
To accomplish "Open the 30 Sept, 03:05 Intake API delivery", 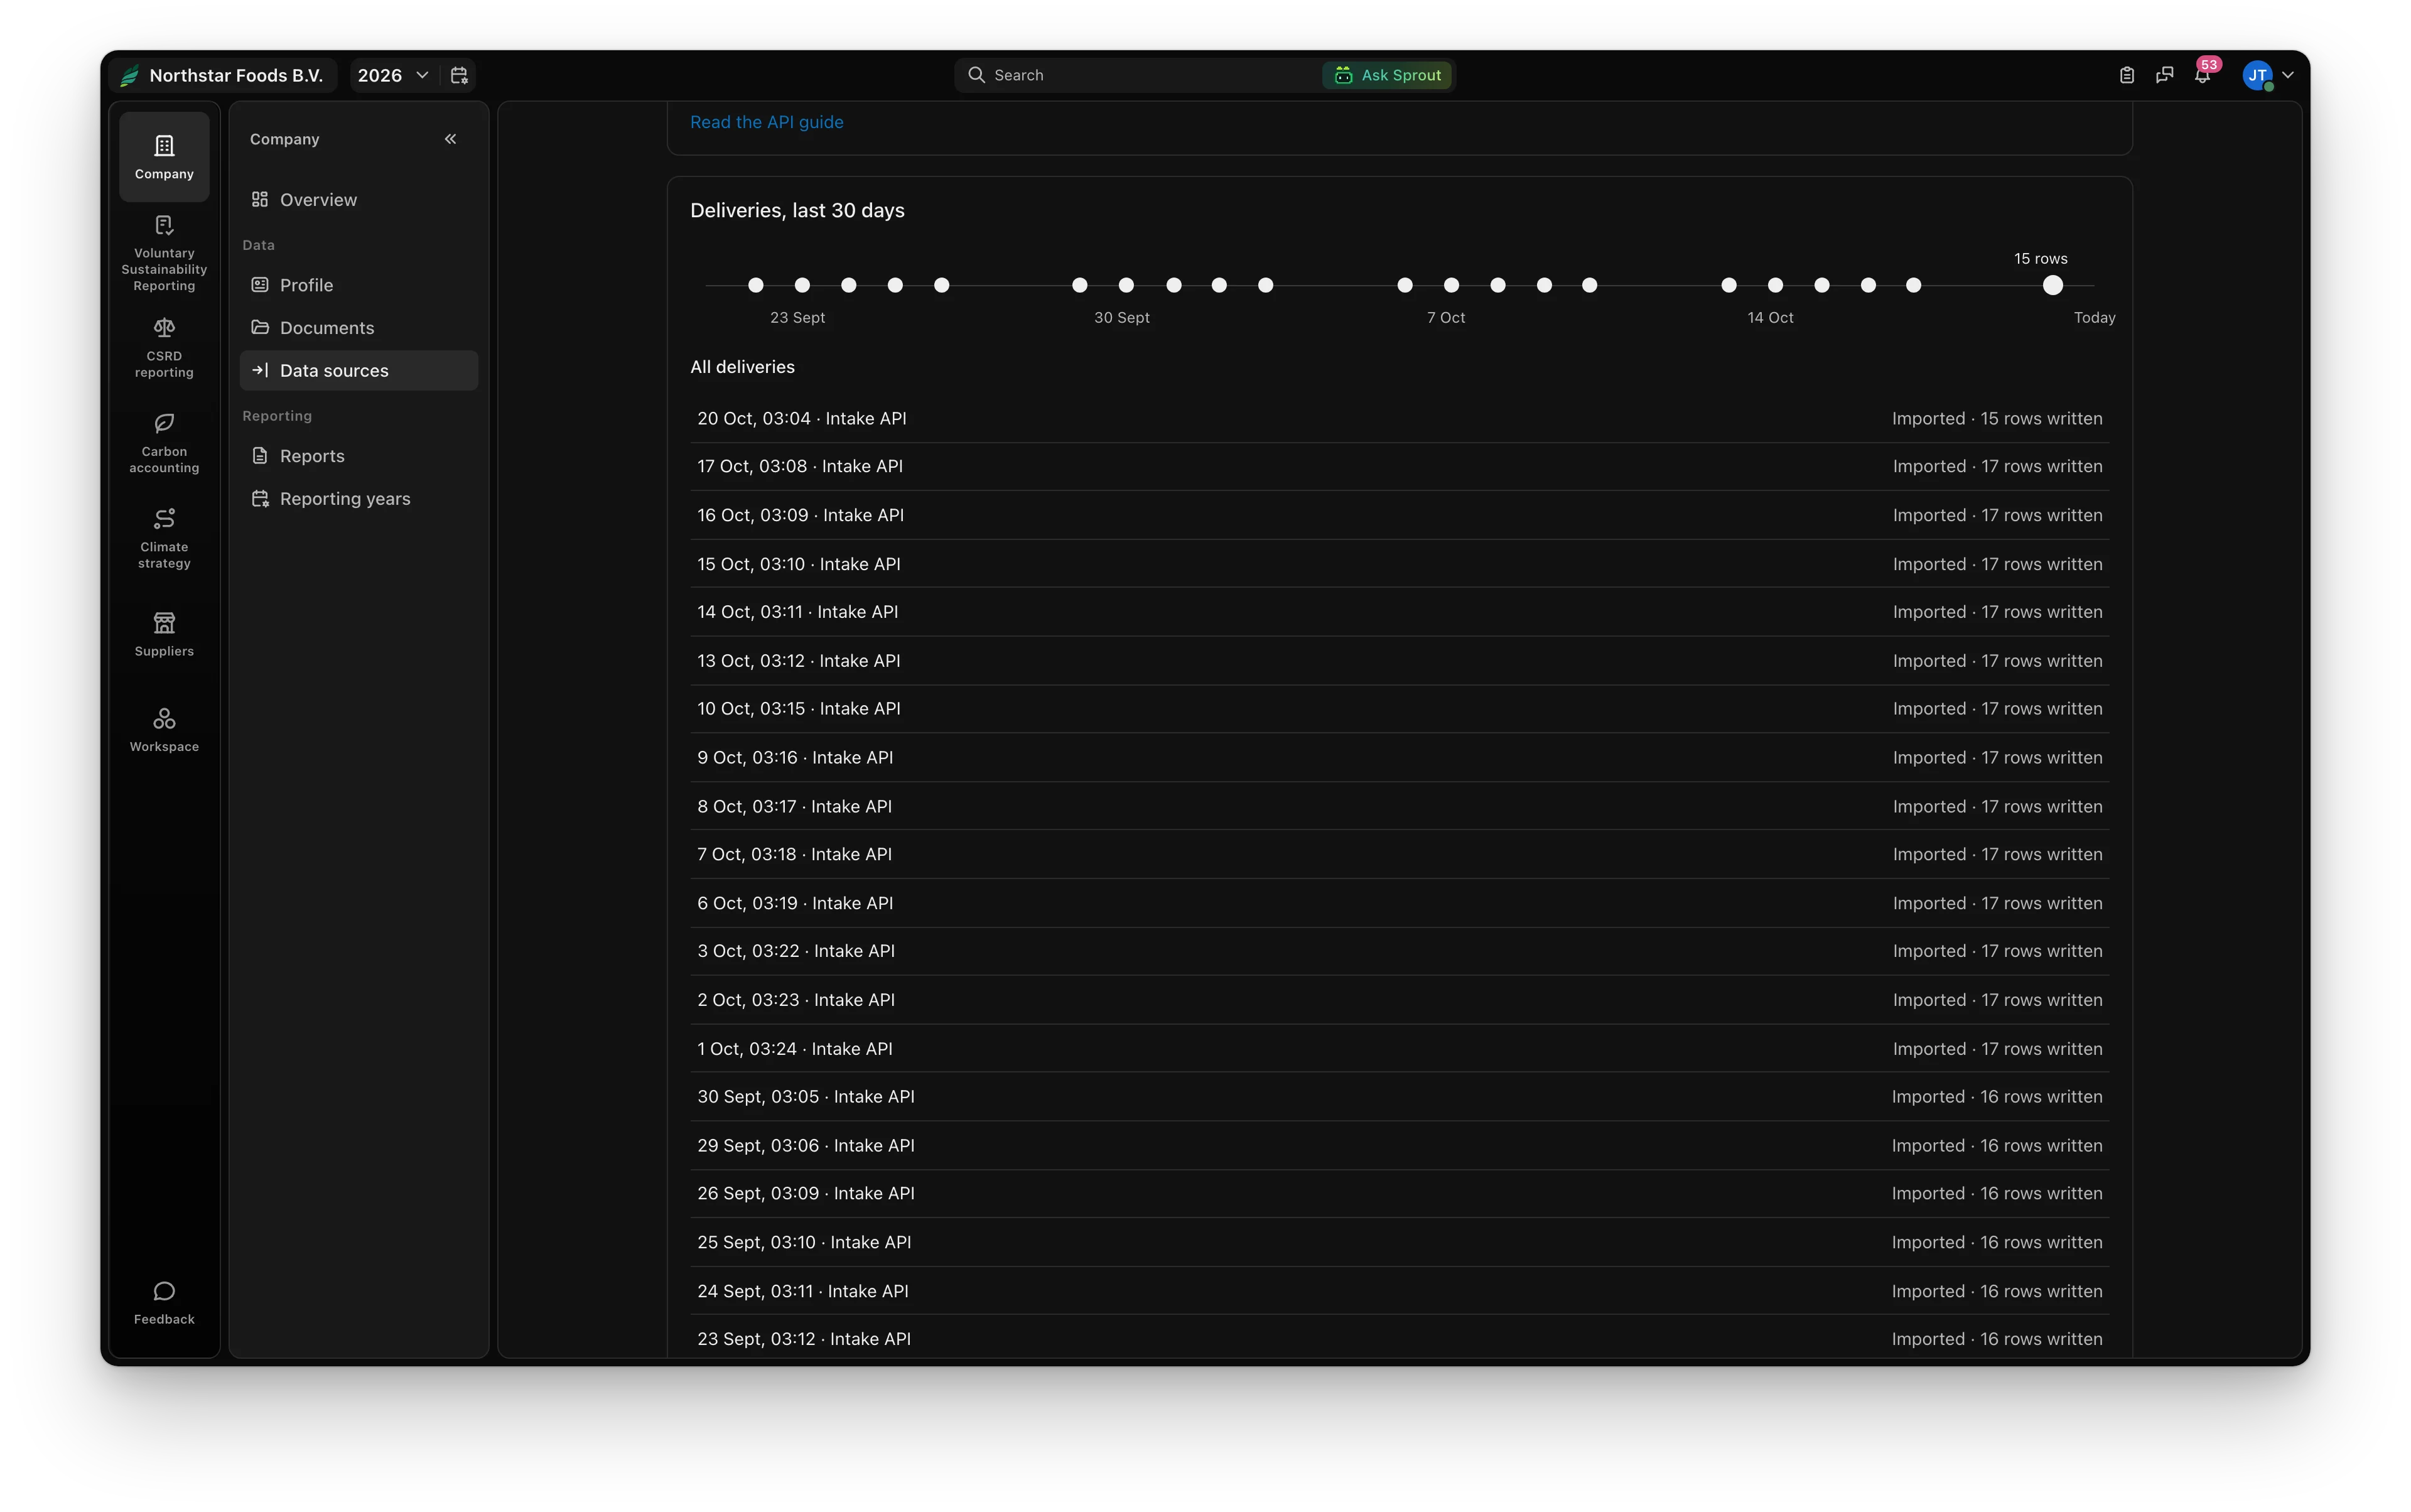I will point(1400,1097).
